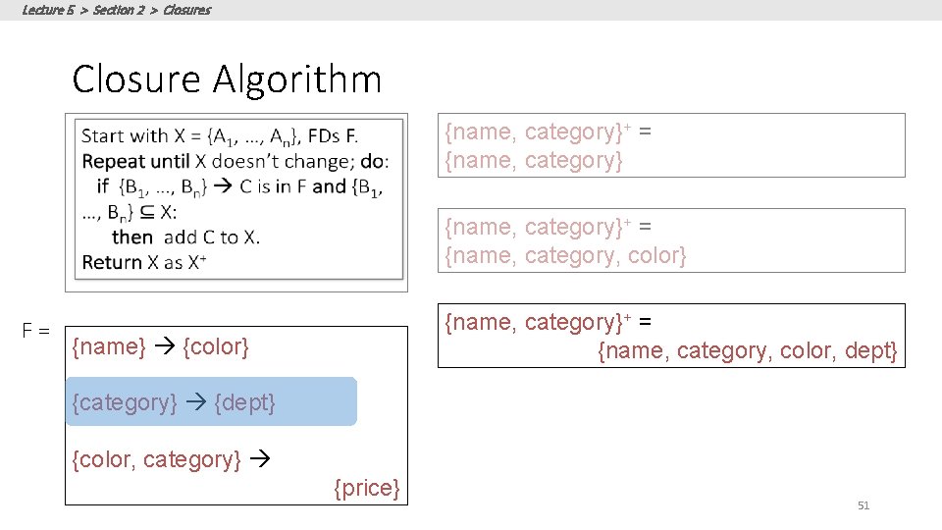Viewport: 942px width, 530px height.
Task: Click the 'then add C to X' line
Action: (185, 238)
